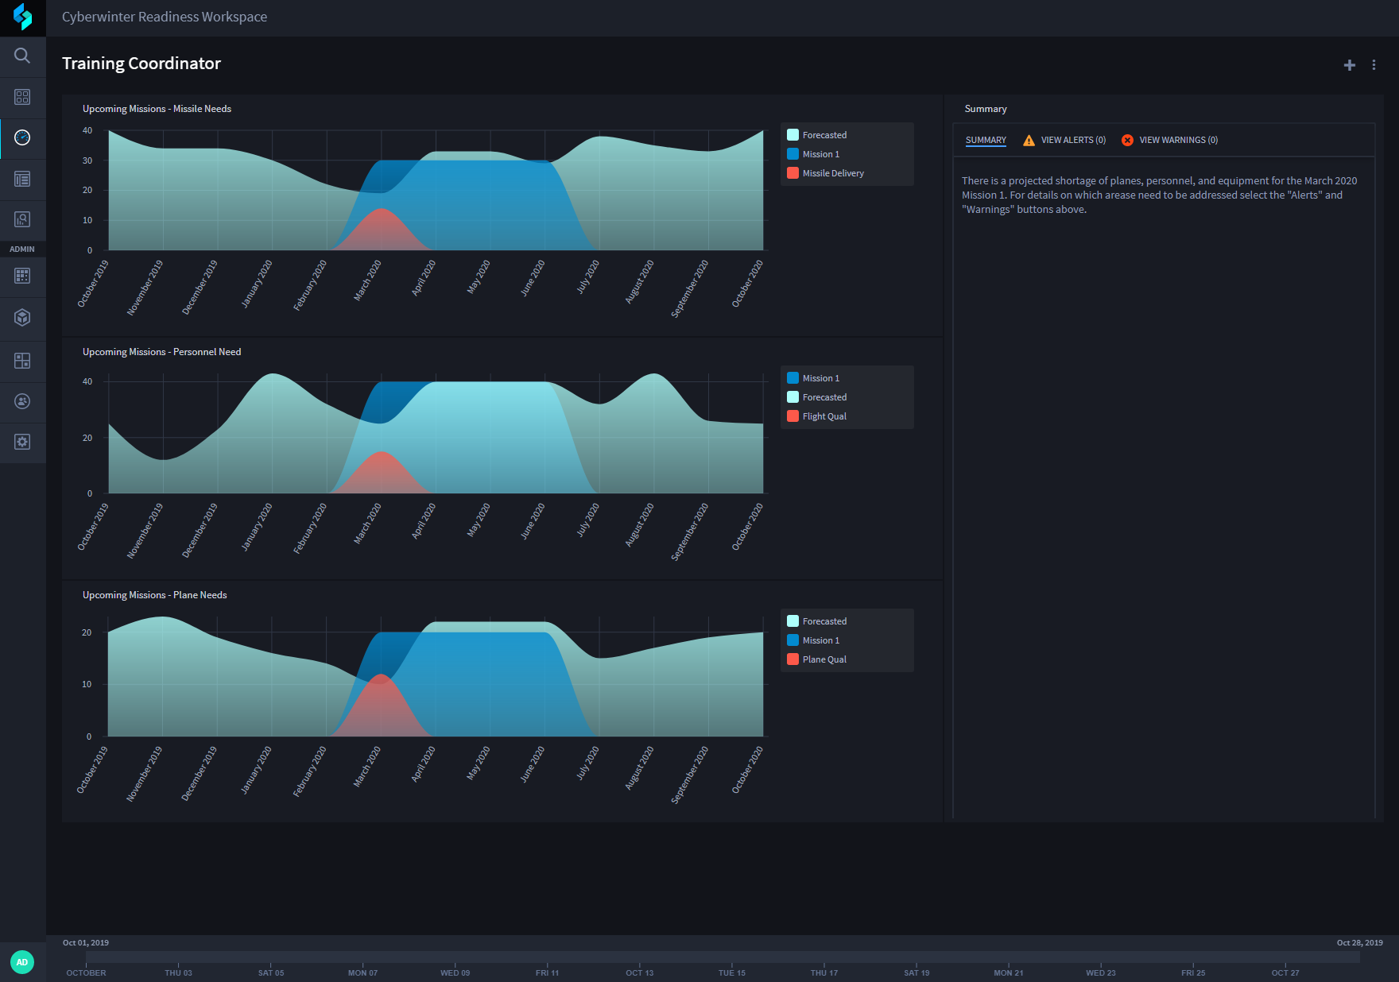Click the app logo icon
Viewport: 1399px width, 982px height.
(x=22, y=17)
